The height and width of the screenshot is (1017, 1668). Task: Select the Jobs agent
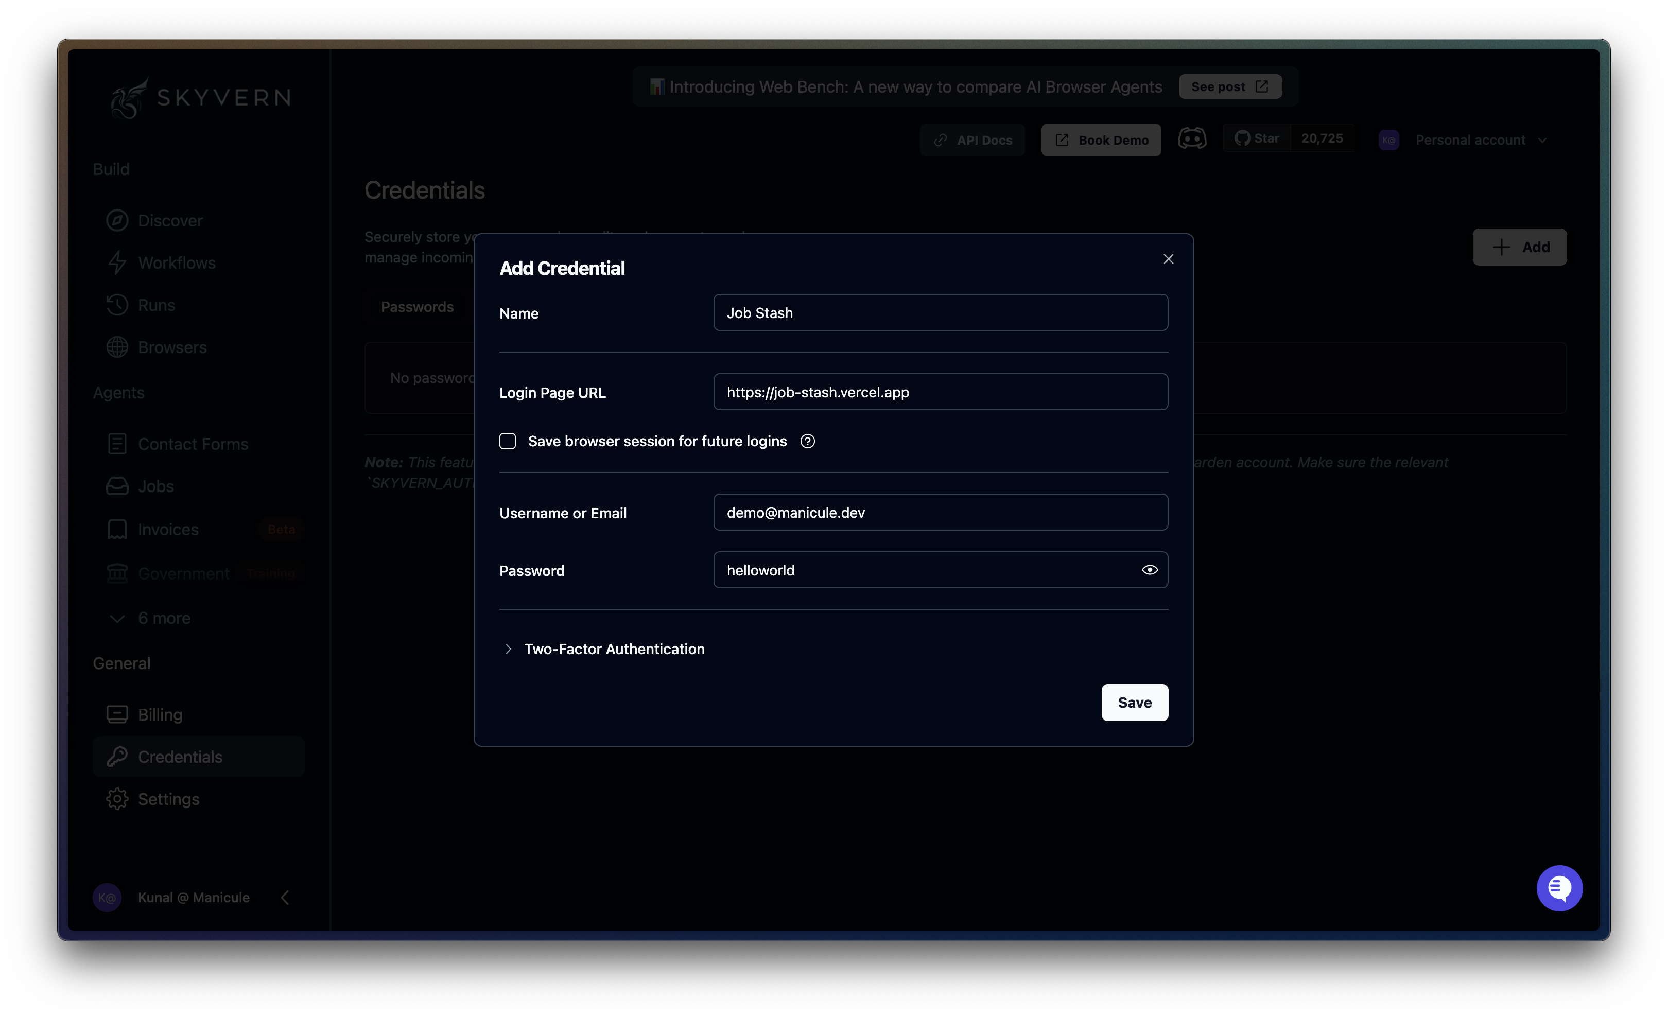pyautogui.click(x=155, y=486)
